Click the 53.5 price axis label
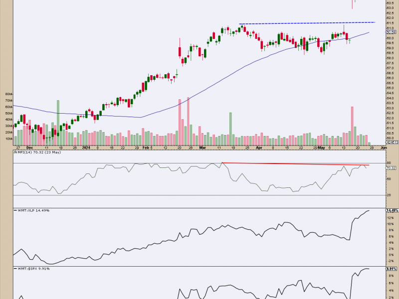 pos(391,103)
